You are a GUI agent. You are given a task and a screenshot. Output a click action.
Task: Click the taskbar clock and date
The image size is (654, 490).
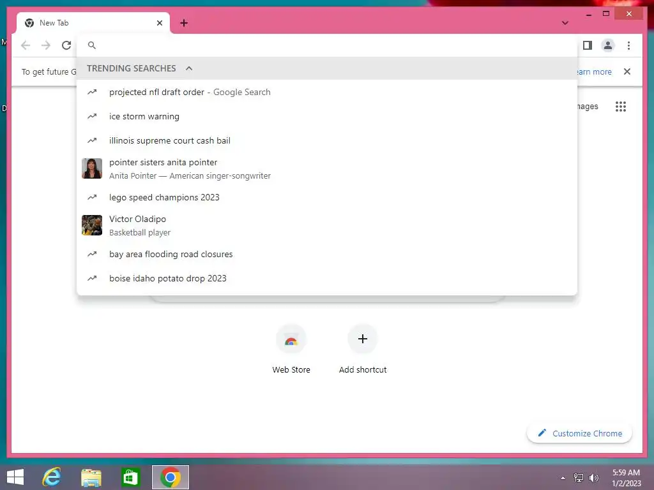click(626, 478)
